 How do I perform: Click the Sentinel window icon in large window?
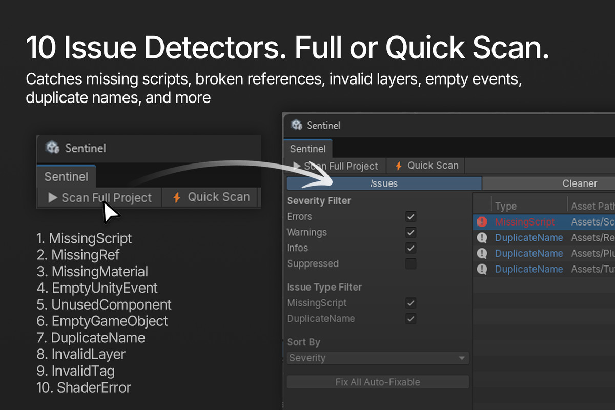pyautogui.click(x=297, y=125)
